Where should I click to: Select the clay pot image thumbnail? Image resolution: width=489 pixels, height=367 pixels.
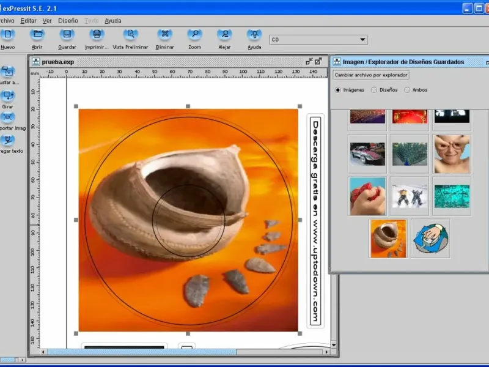coord(388,238)
